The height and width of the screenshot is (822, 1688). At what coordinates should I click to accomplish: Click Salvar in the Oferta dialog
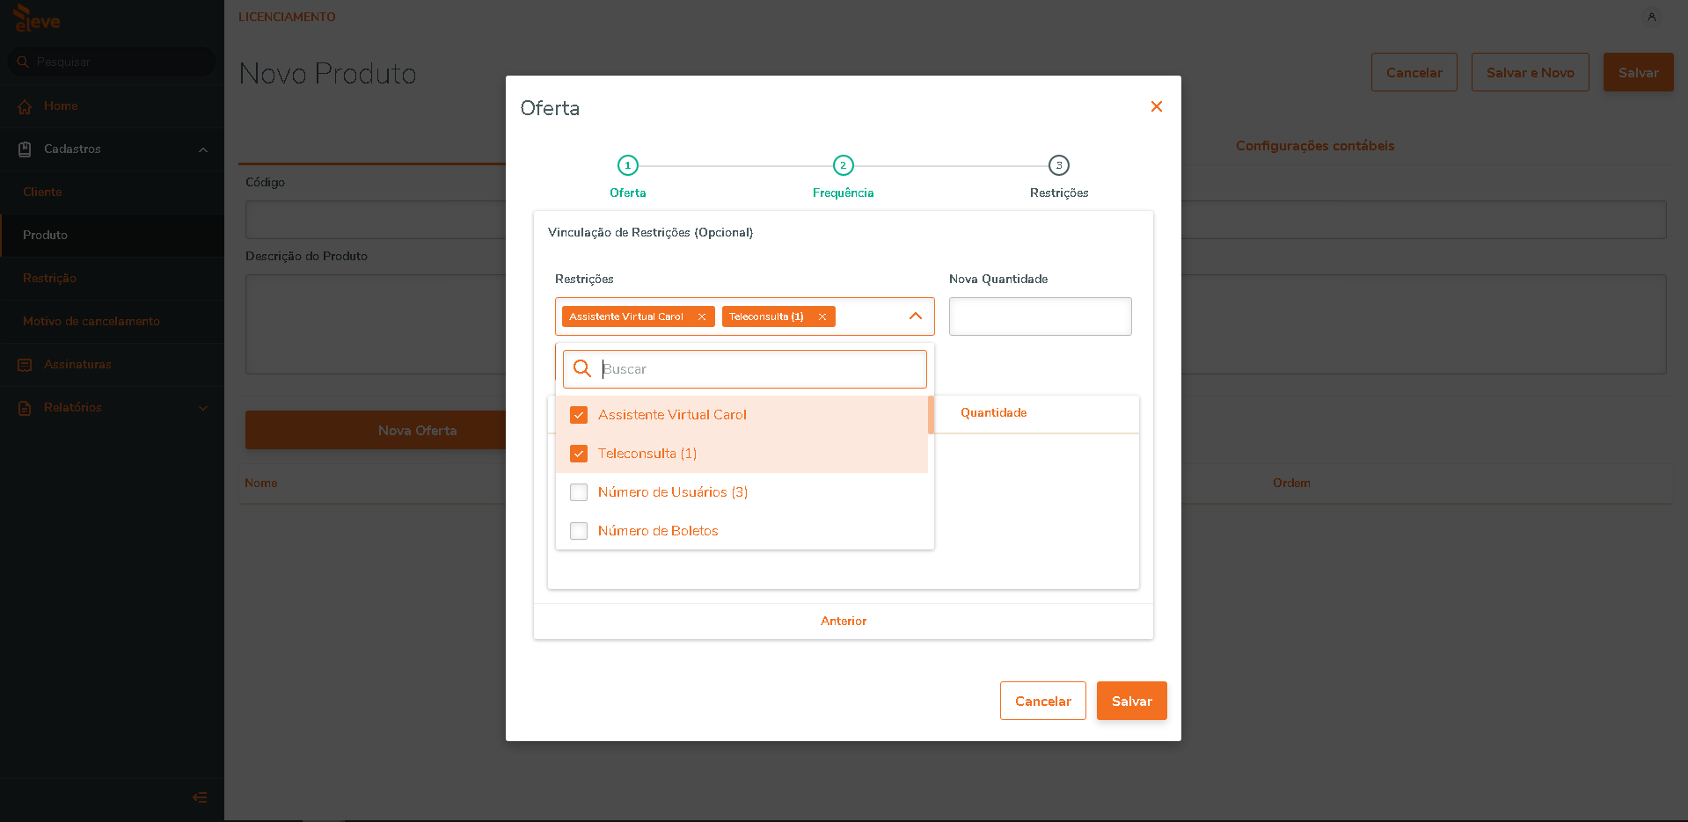[x=1132, y=701]
